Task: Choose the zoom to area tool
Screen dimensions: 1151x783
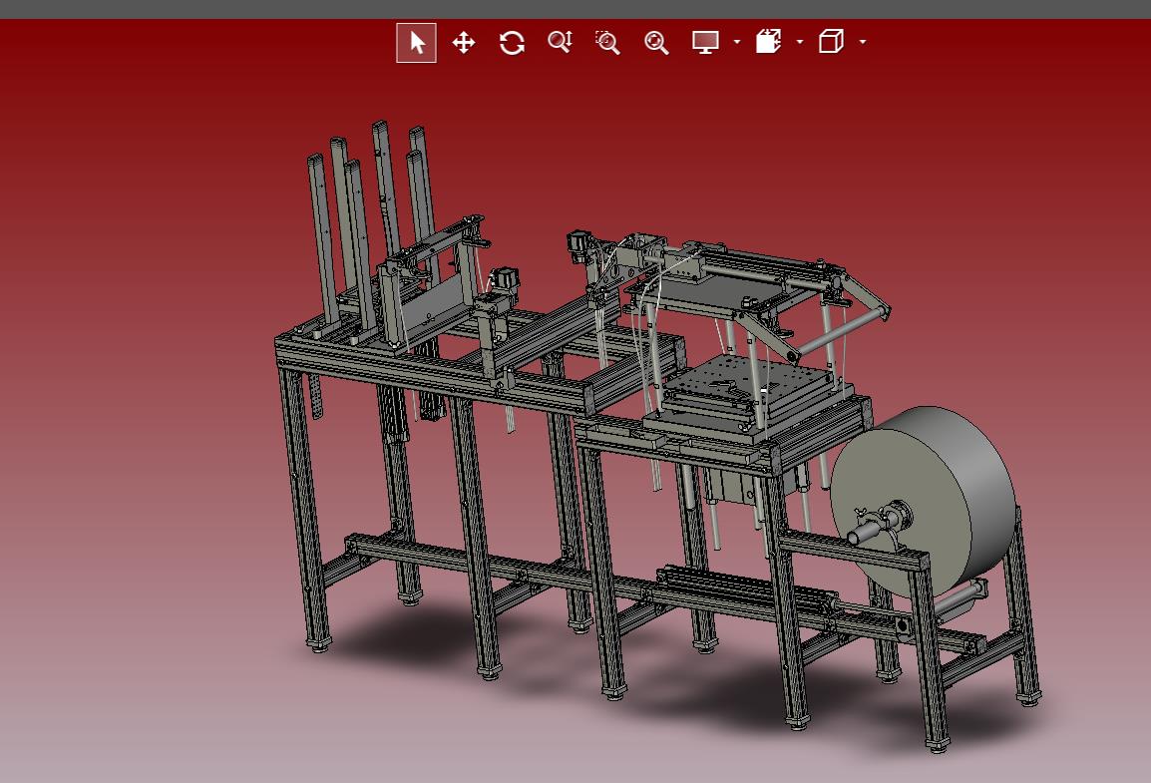Action: [x=607, y=43]
